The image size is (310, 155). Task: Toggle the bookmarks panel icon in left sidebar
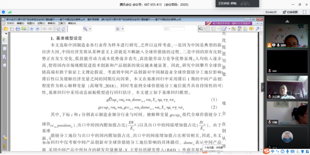(5, 40)
